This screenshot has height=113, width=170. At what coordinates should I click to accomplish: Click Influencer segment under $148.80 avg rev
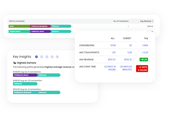(x=49, y=75)
